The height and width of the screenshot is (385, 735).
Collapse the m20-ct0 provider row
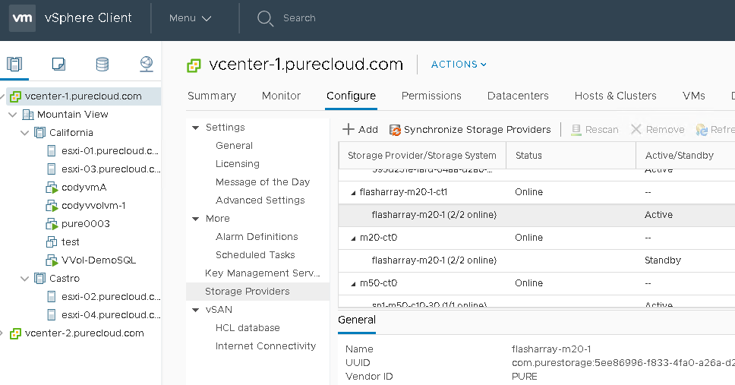tap(353, 238)
